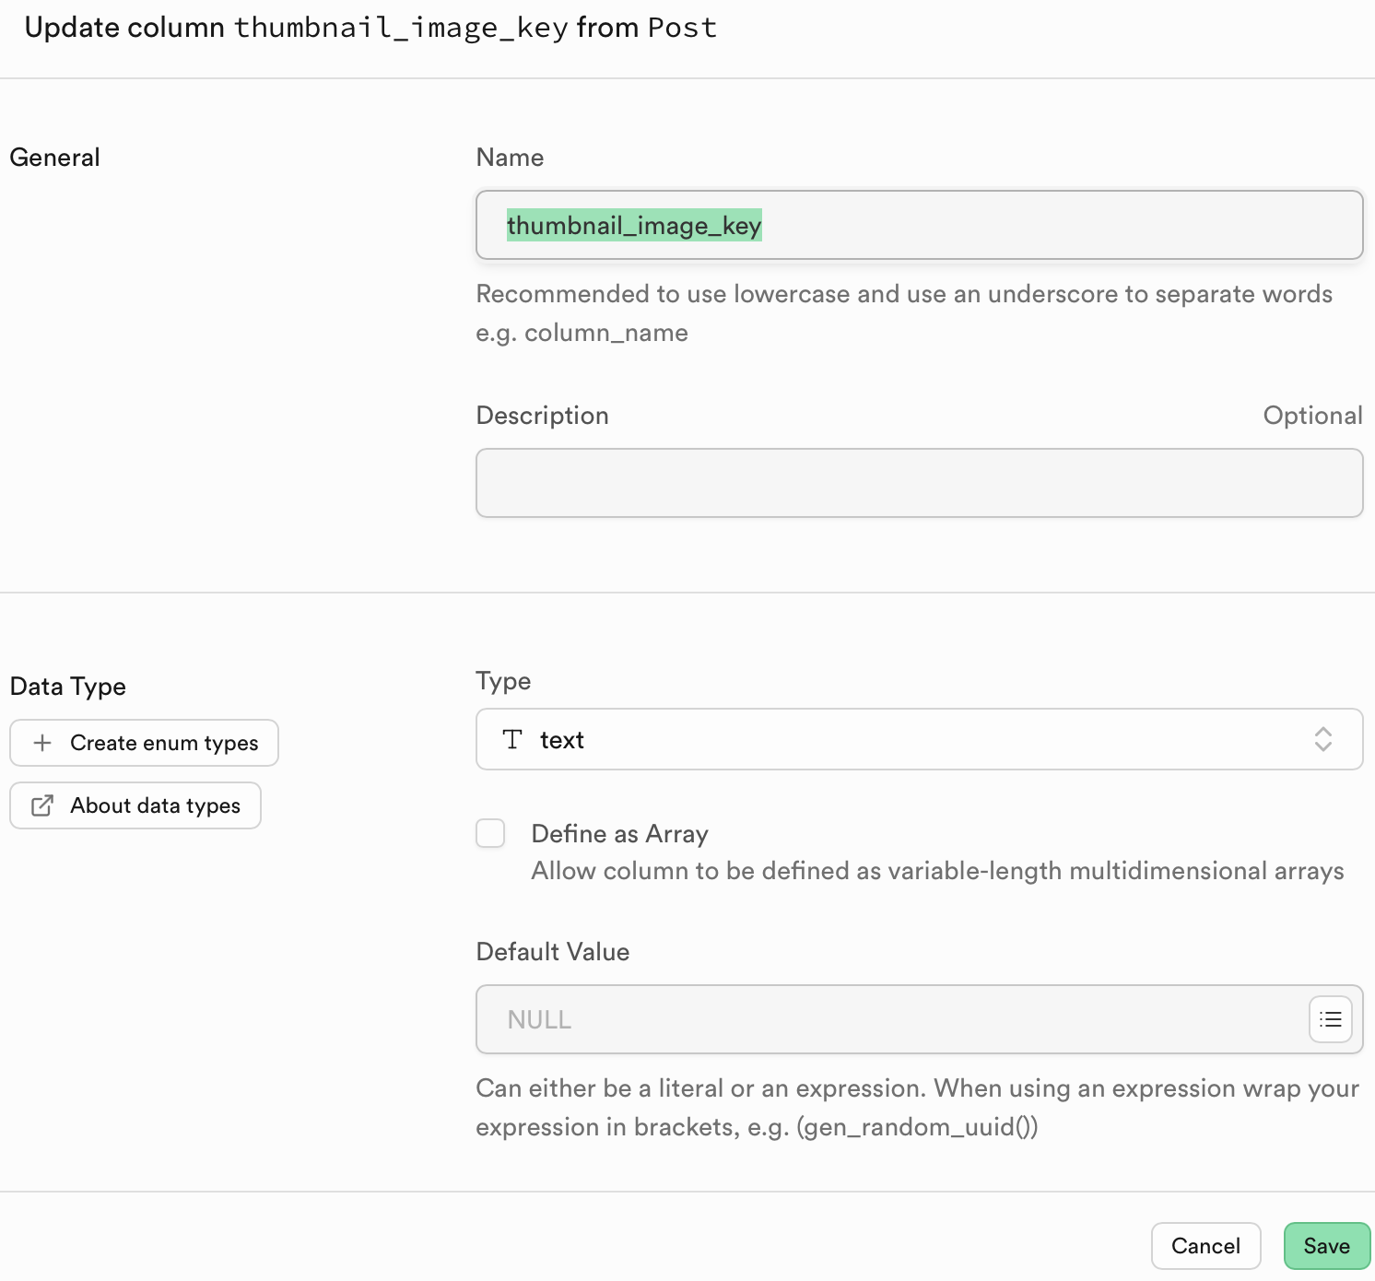The image size is (1375, 1281).
Task: Click the T text type icon
Action: tap(512, 739)
